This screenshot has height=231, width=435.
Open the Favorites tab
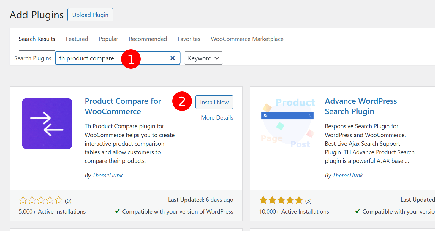point(189,39)
